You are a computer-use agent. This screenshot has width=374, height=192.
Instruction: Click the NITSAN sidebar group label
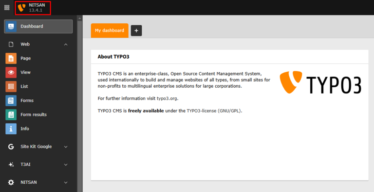tap(29, 182)
